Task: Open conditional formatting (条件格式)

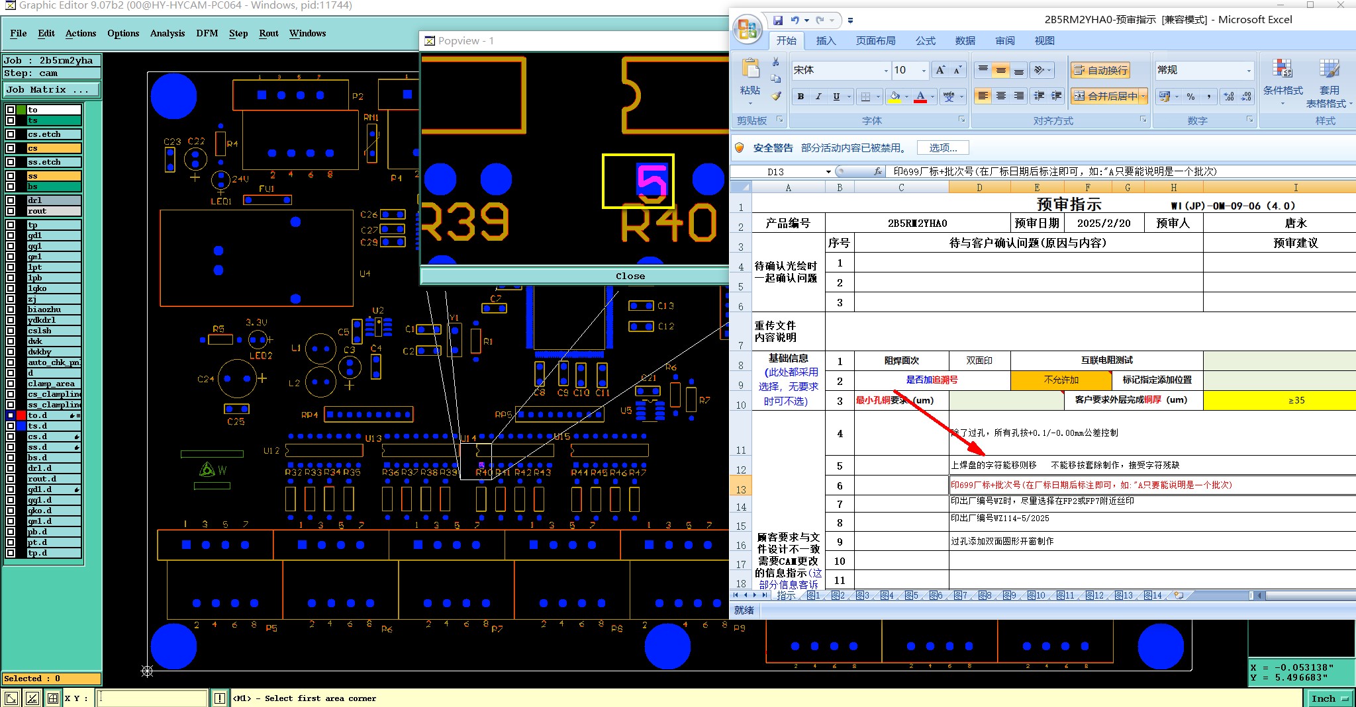Action: (1283, 82)
